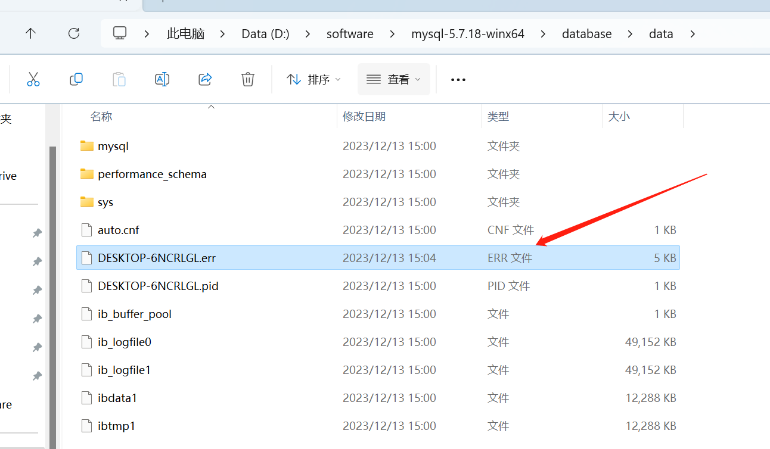Screen dimensions: 770x449
Task: Select the performance_schema folder name
Action: click(x=152, y=174)
